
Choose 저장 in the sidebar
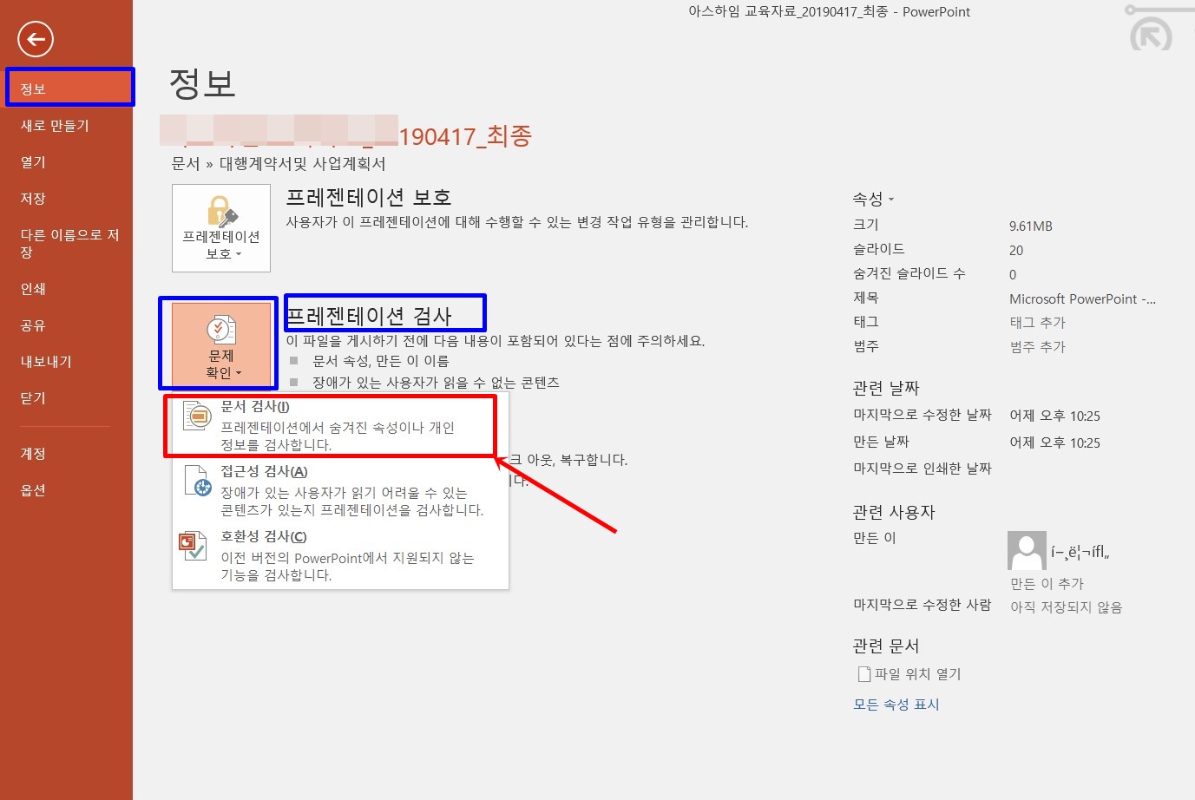pos(66,199)
